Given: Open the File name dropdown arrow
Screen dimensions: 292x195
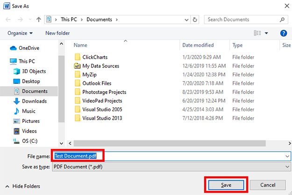Looking at the screenshot, I should click(x=287, y=156).
